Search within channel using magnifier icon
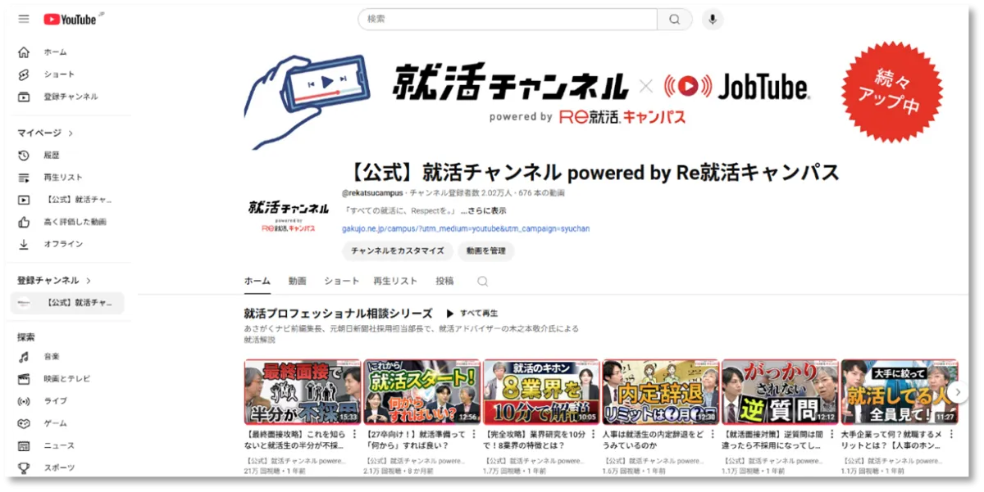Viewport: 984px width, 492px height. tap(483, 281)
